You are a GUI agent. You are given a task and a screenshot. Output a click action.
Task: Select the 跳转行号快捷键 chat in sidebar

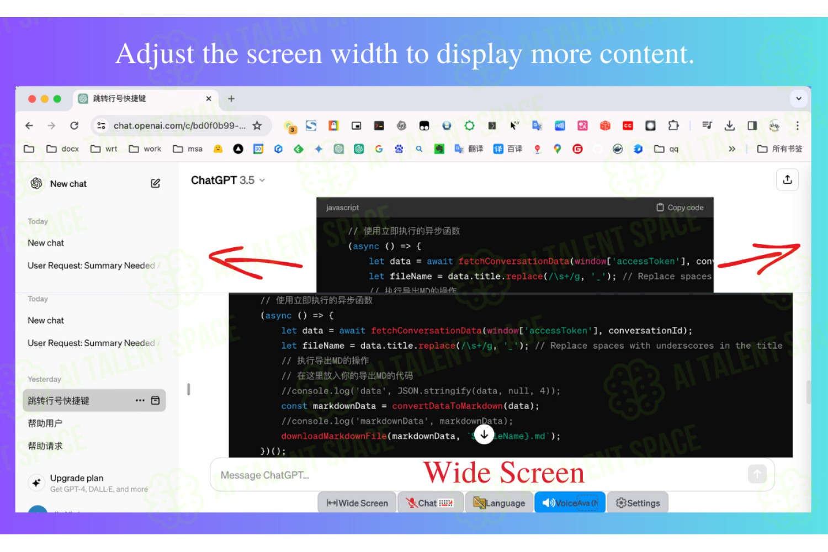point(94,400)
